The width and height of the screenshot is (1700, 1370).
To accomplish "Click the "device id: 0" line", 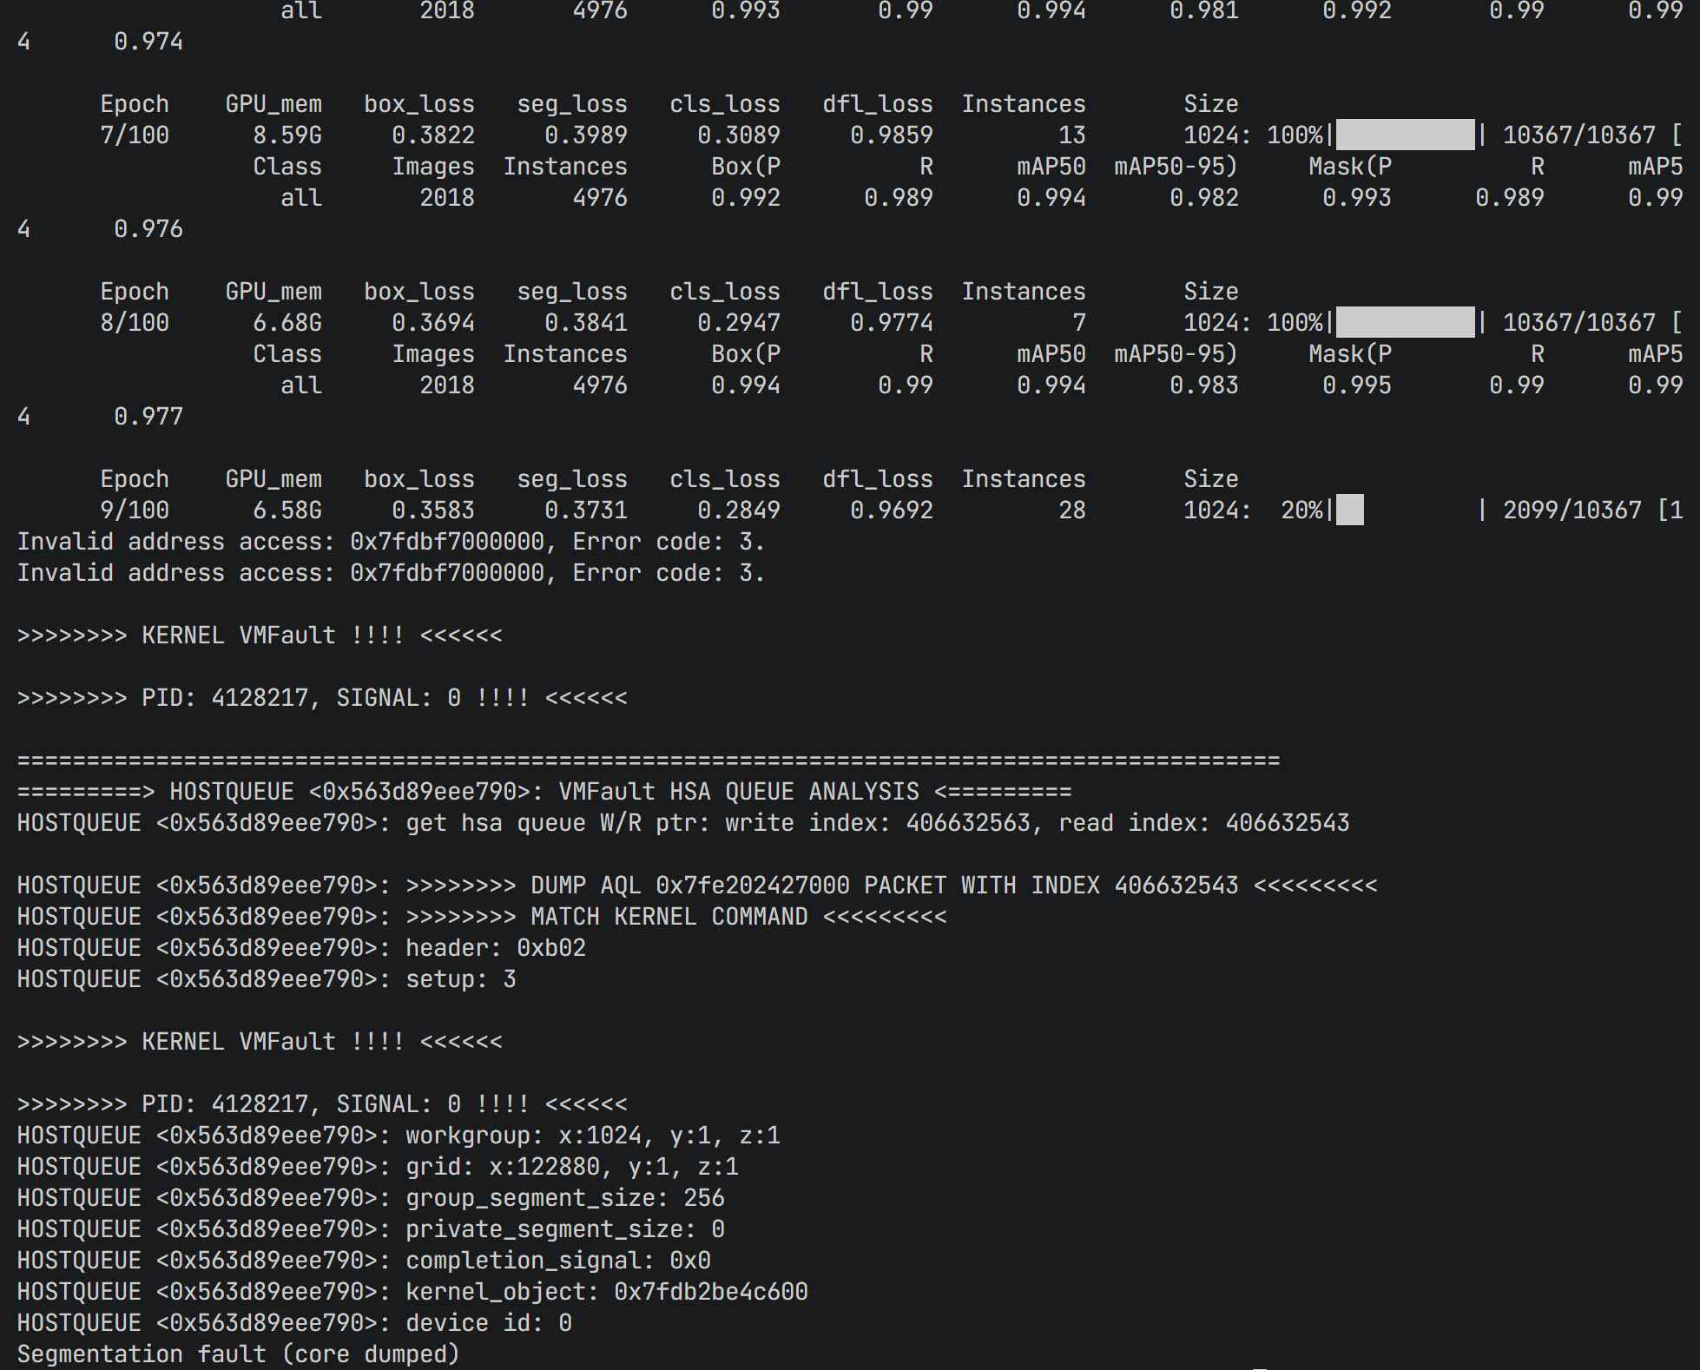I will (x=294, y=1323).
